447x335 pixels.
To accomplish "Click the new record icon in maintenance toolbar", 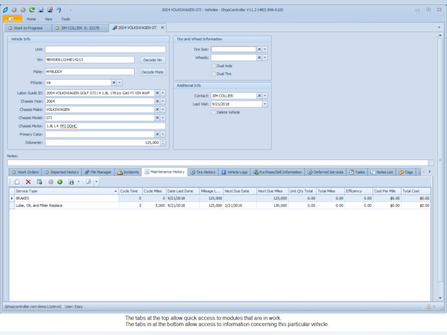I will coord(17,182).
